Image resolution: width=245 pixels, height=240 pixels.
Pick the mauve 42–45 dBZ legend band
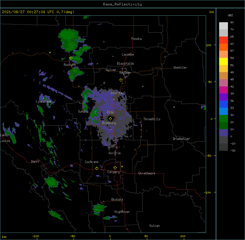pos(223,83)
